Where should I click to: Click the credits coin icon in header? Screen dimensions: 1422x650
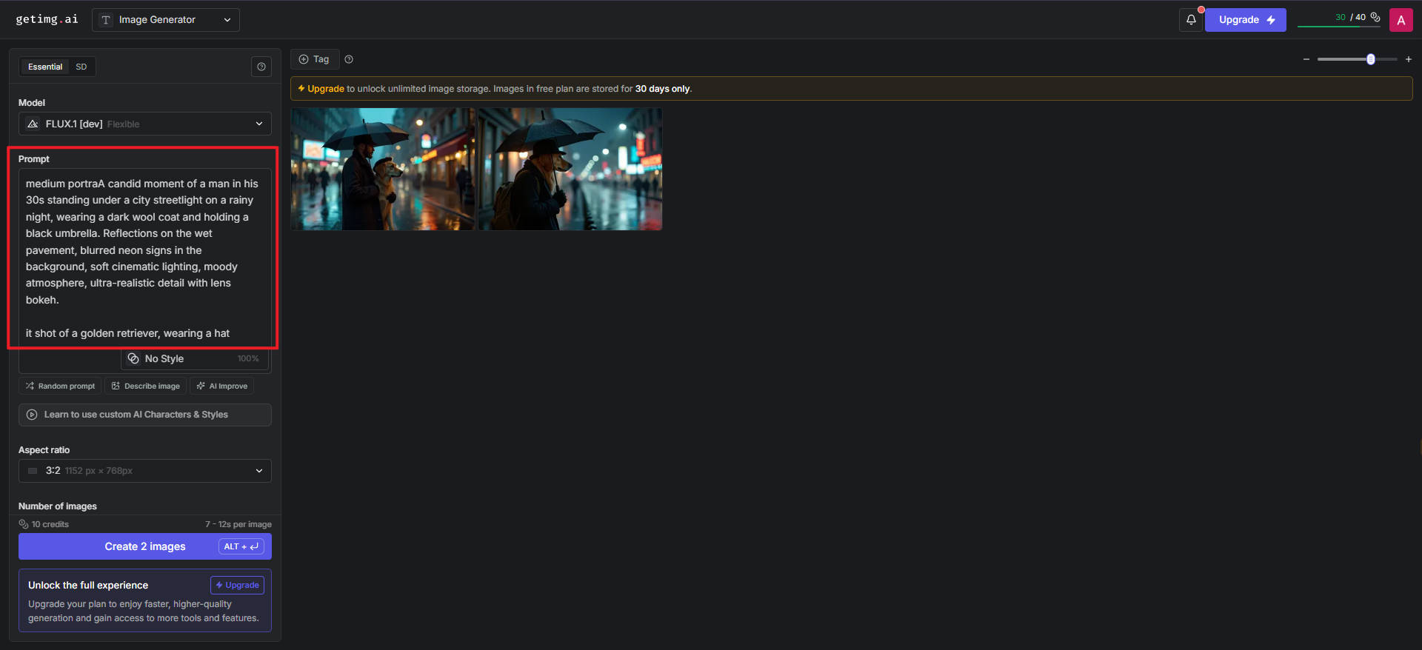(1375, 17)
